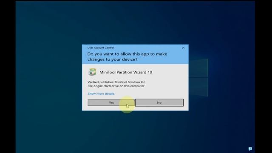Screen dimensions: 272x153
Task: Open the Show more details link
Action: [101, 93]
